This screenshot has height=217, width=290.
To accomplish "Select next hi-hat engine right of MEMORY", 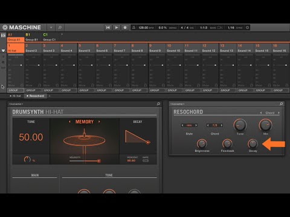I will pyautogui.click(x=99, y=122).
